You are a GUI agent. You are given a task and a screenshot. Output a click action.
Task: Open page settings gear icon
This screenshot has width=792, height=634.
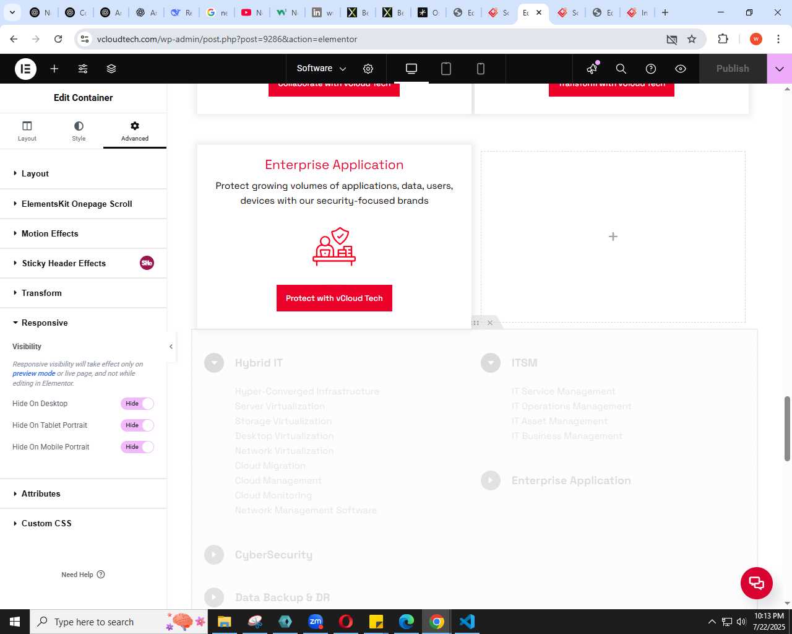(x=368, y=69)
